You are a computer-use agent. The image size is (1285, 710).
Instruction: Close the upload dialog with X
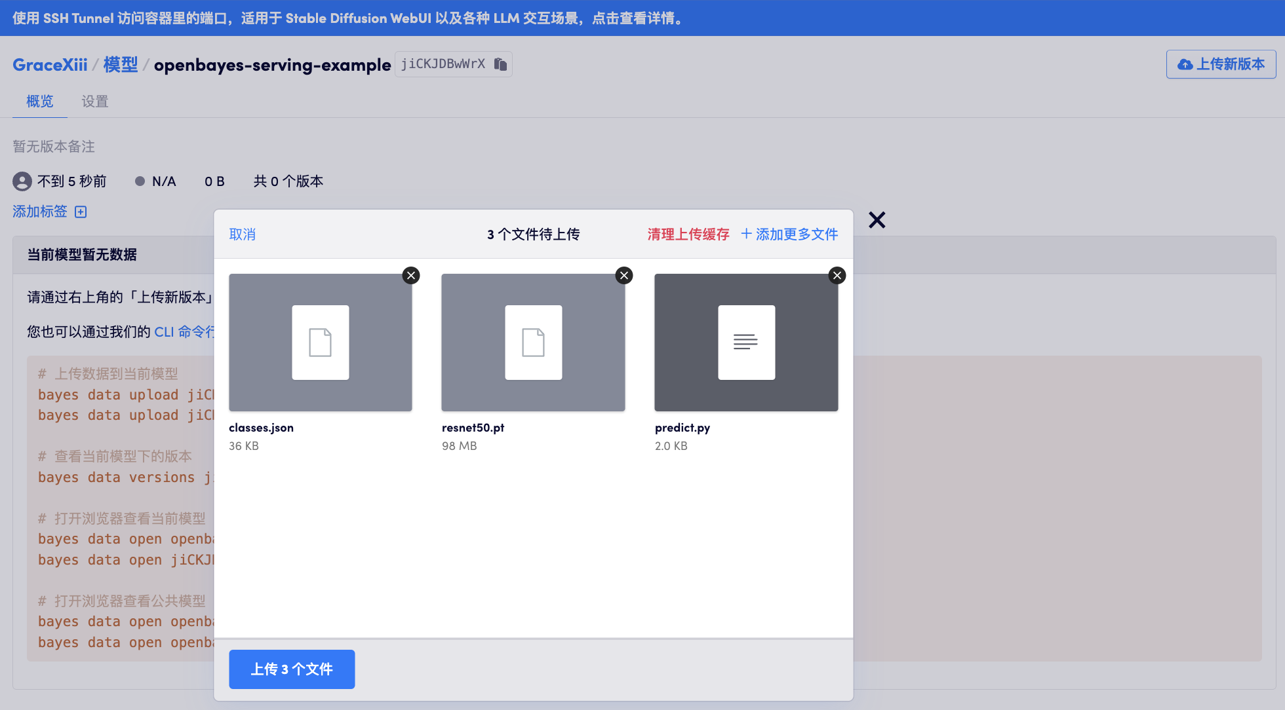877,220
